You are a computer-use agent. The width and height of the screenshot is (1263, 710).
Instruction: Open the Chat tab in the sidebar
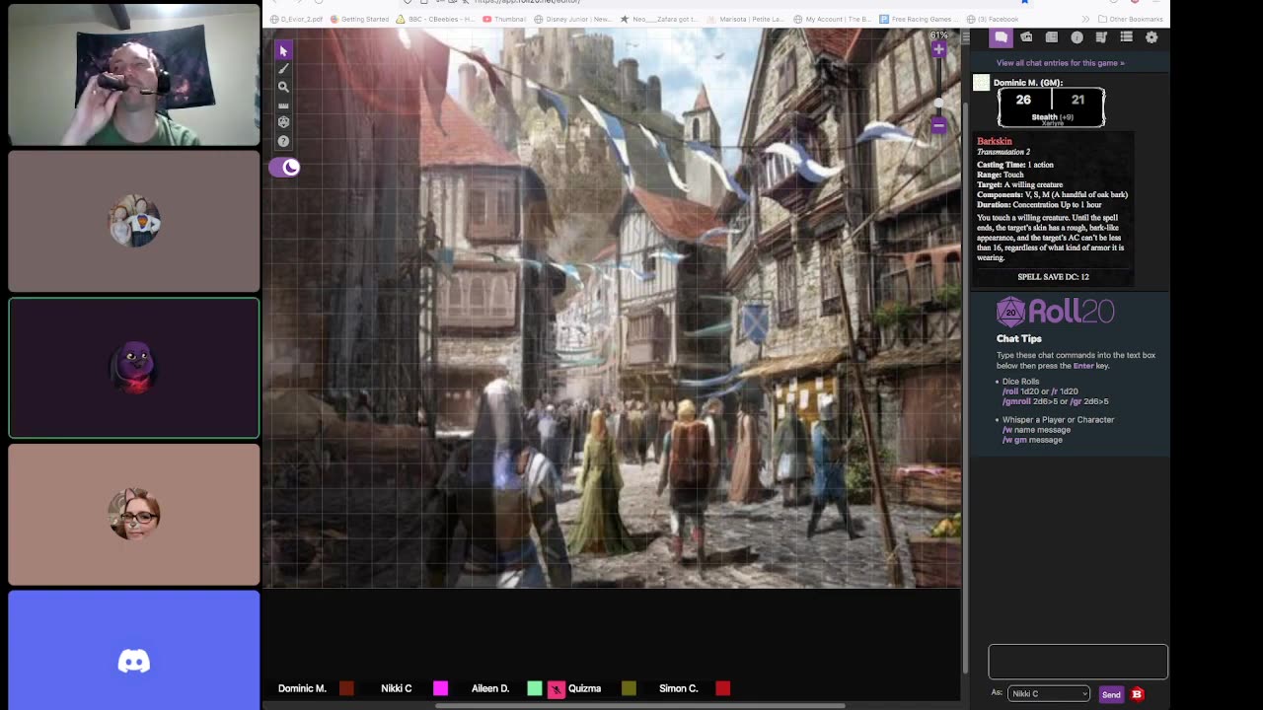coord(1001,37)
